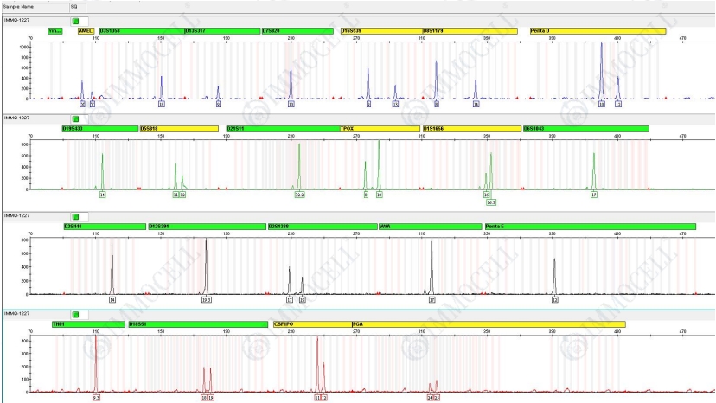Viewport: 716px width, 403px height.
Task: Select the D2S1338 marker bar
Action: (323, 227)
